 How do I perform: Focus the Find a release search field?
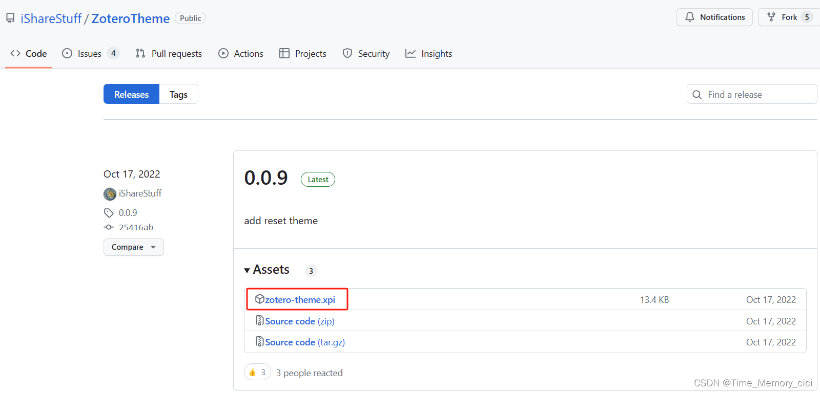(752, 94)
